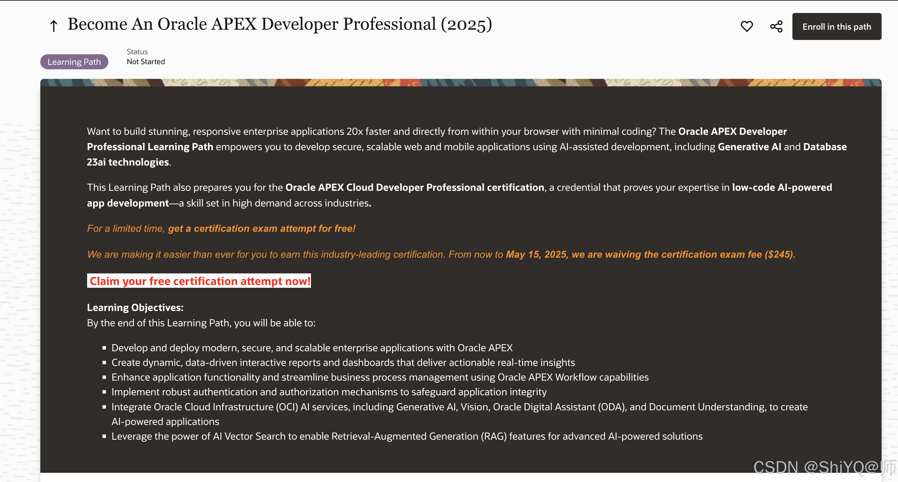This screenshot has width=898, height=482.
Task: Open the Claim your free certification link
Action: (x=199, y=281)
